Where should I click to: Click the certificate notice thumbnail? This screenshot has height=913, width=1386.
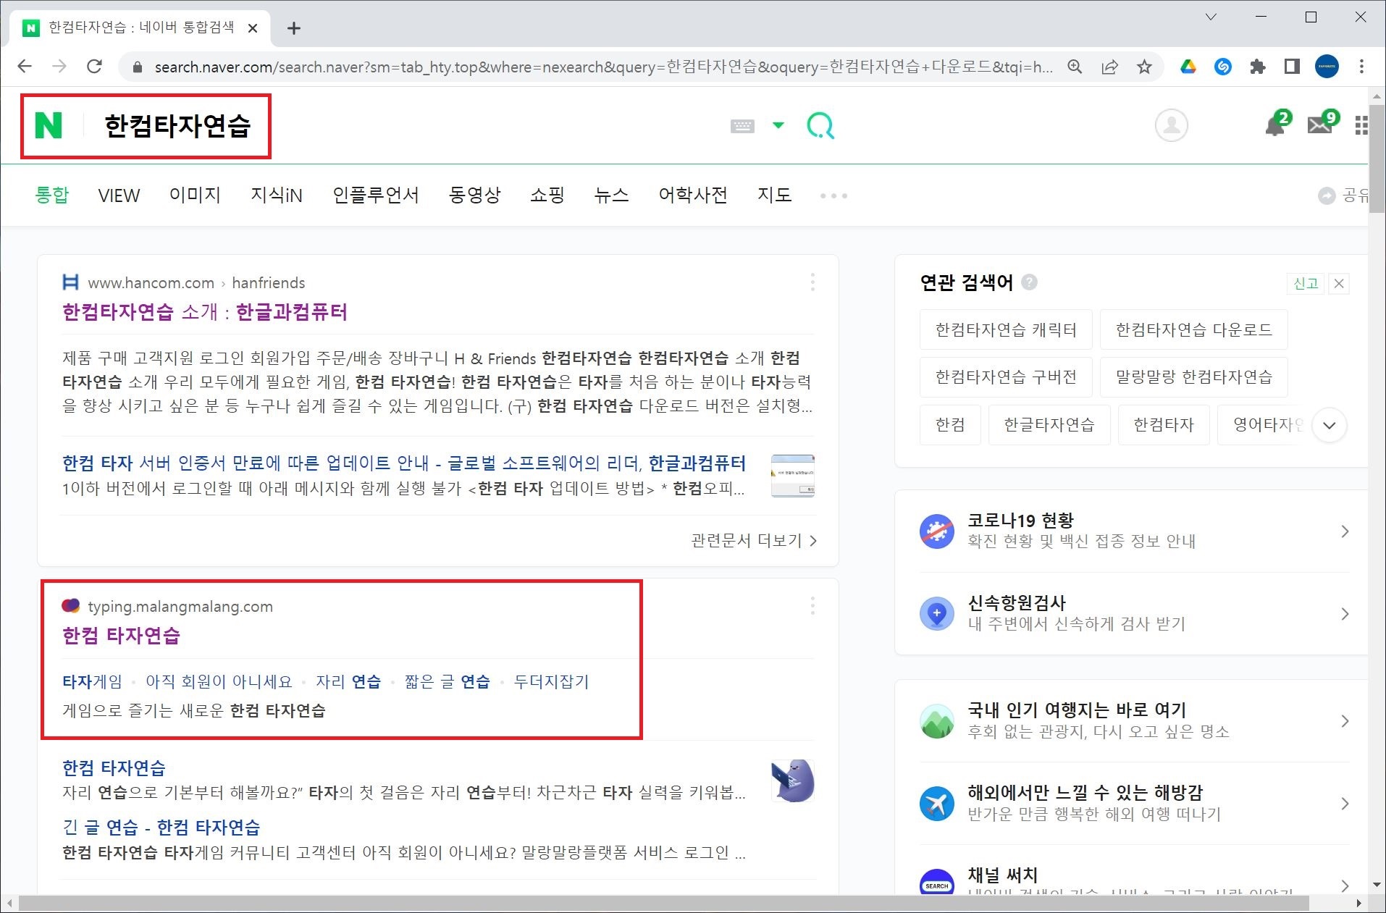pos(793,476)
